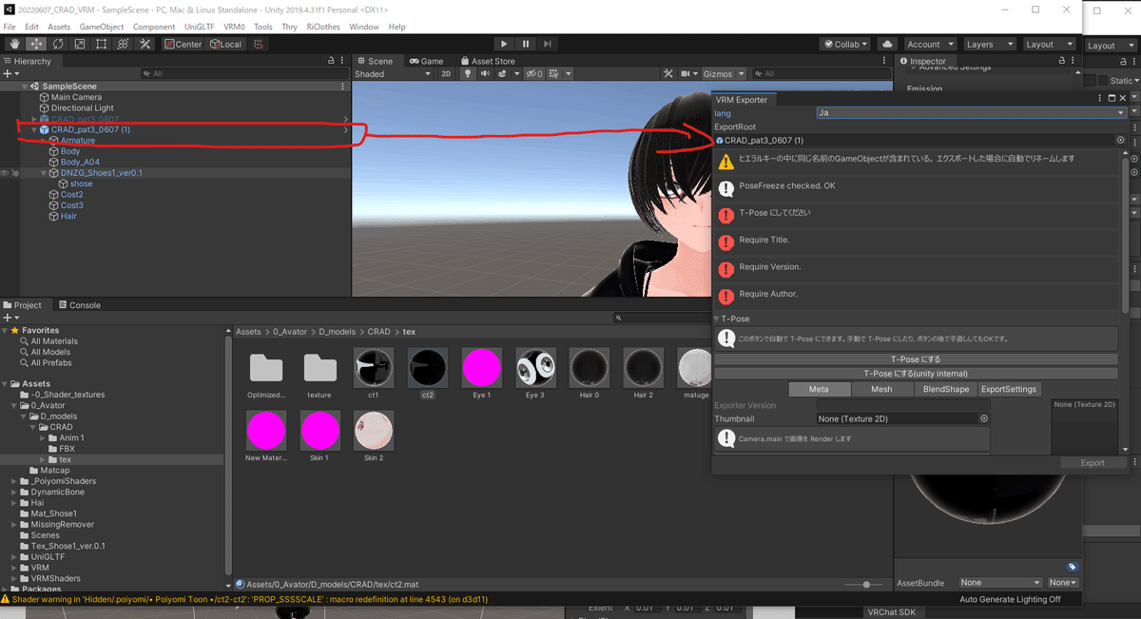Open Hierarchy panel options menu
The height and width of the screenshot is (619, 1141).
tap(343, 61)
